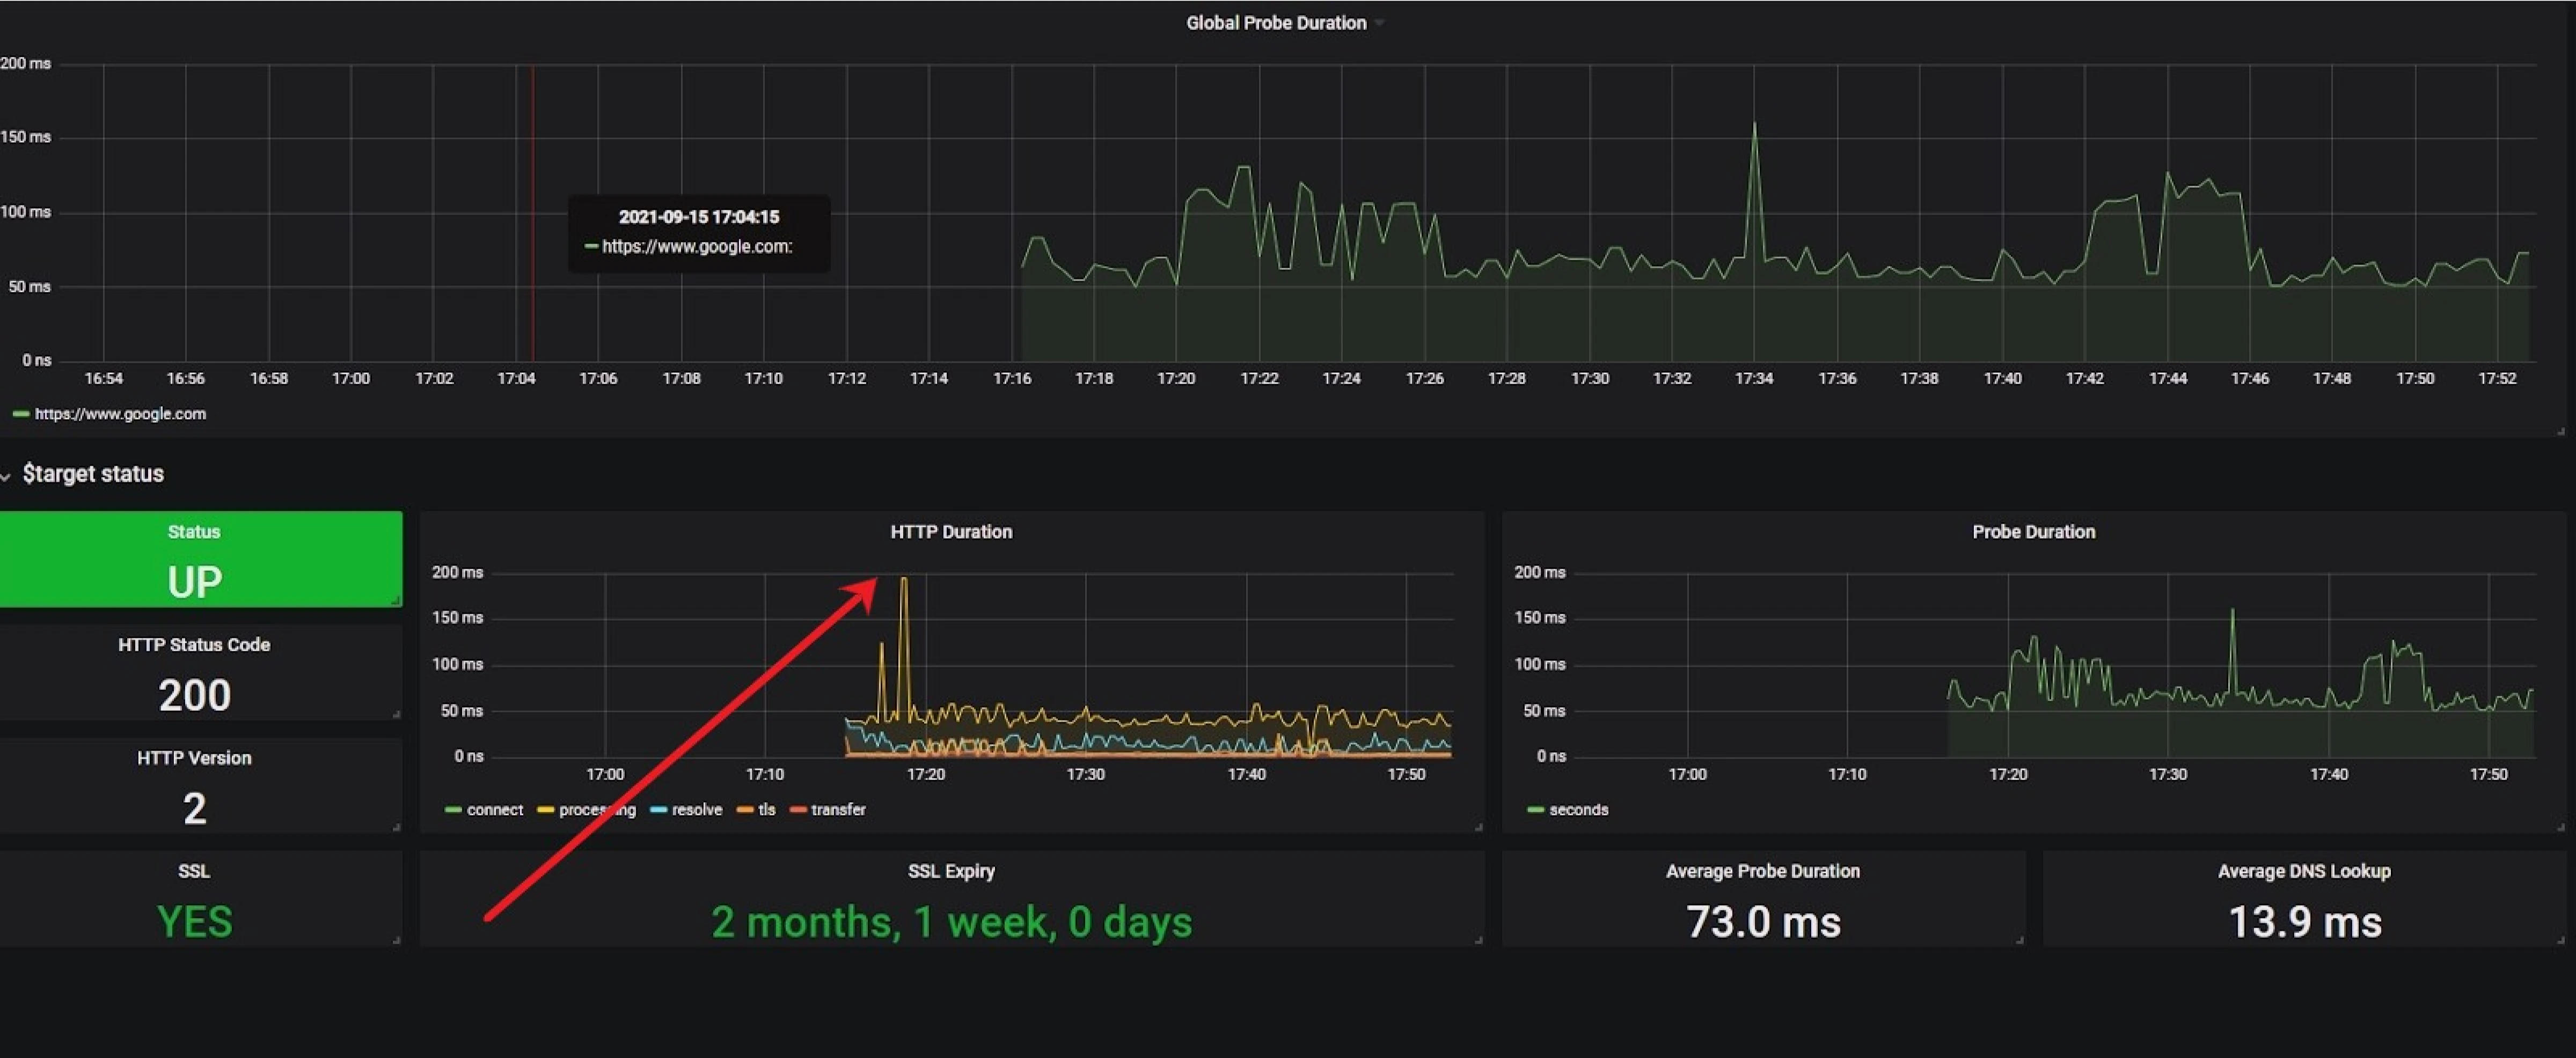This screenshot has height=1058, width=2576.
Task: Open the SSL Expiry panel title menu
Action: 951,871
